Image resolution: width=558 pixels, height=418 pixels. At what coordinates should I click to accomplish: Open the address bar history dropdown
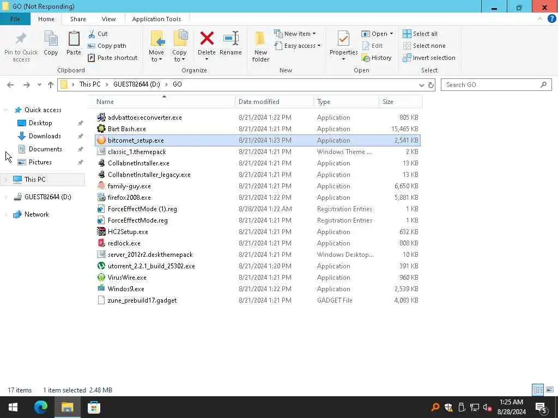422,85
